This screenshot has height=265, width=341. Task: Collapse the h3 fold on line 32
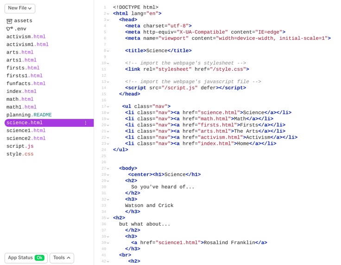[x=108, y=199]
